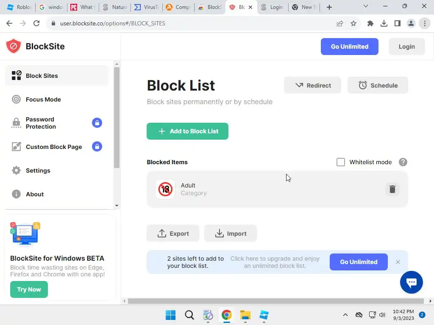Open File Explorer from taskbar
Image resolution: width=434 pixels, height=325 pixels.
(245, 315)
